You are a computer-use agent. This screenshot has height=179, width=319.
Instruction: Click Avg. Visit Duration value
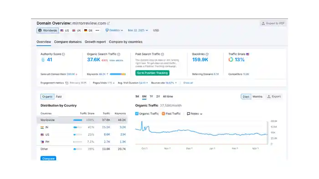[142, 83]
